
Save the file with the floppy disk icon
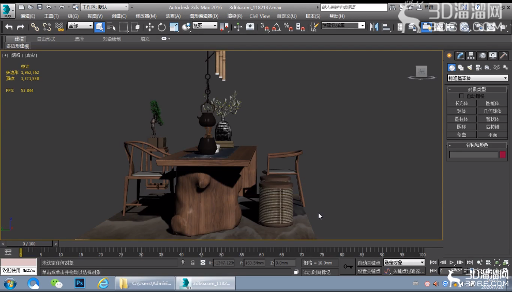[x=39, y=7]
